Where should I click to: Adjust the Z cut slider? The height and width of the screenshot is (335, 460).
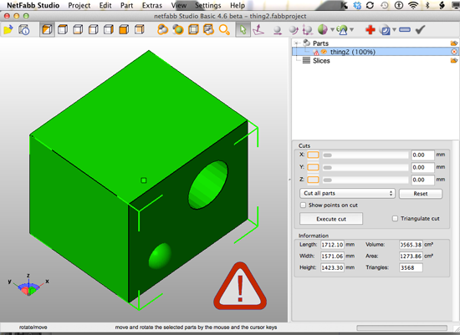point(365,180)
